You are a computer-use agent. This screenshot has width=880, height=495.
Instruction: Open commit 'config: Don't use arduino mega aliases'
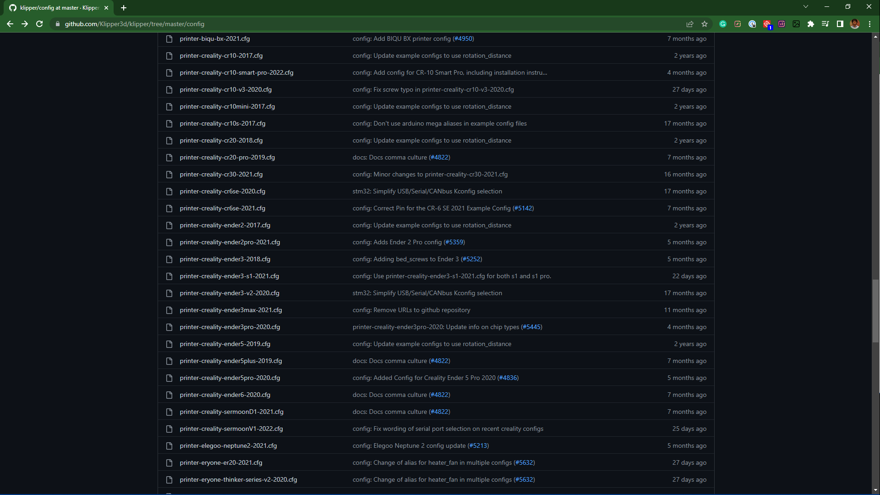point(439,123)
